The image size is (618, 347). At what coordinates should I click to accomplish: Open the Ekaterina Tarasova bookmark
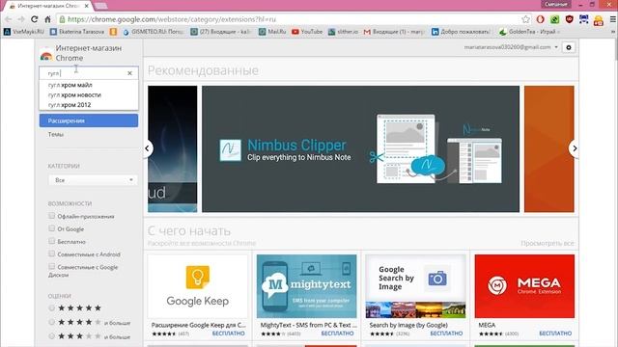click(77, 32)
